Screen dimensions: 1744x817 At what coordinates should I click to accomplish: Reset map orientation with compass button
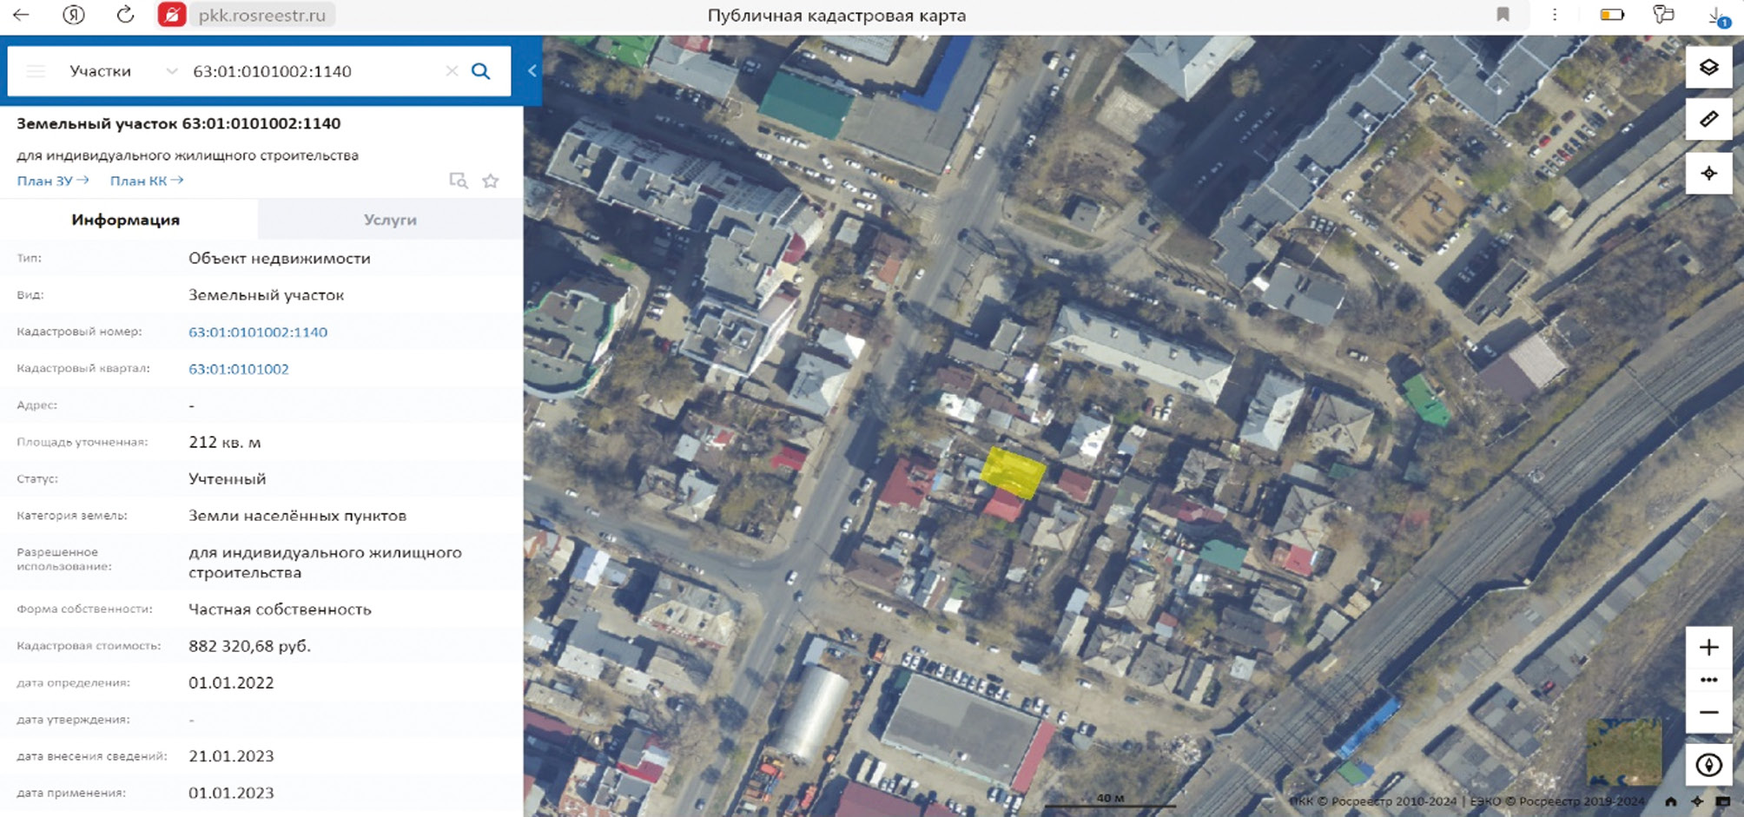click(1708, 765)
